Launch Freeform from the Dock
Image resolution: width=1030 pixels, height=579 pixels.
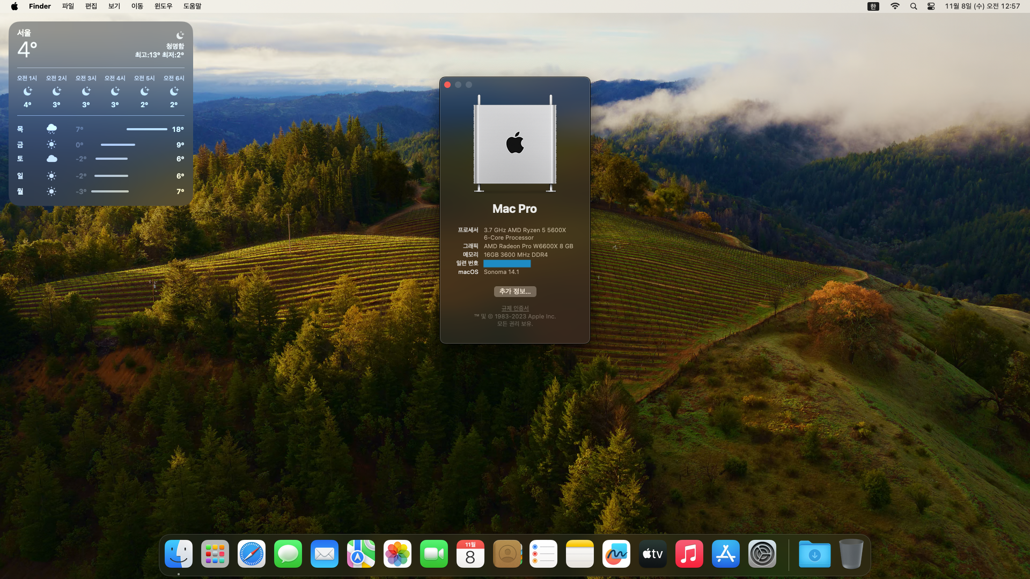[616, 554]
